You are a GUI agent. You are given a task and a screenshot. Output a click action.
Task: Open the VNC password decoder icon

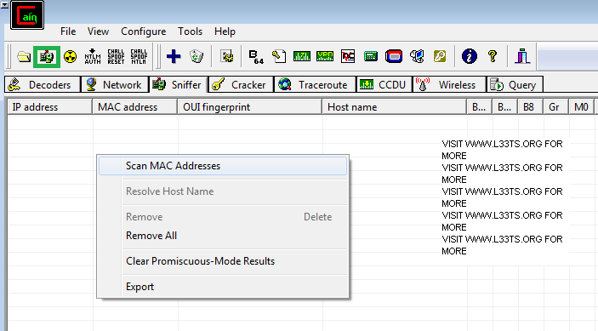(x=348, y=56)
